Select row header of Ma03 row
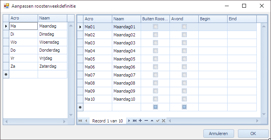271x140 pixels. tap(80, 43)
